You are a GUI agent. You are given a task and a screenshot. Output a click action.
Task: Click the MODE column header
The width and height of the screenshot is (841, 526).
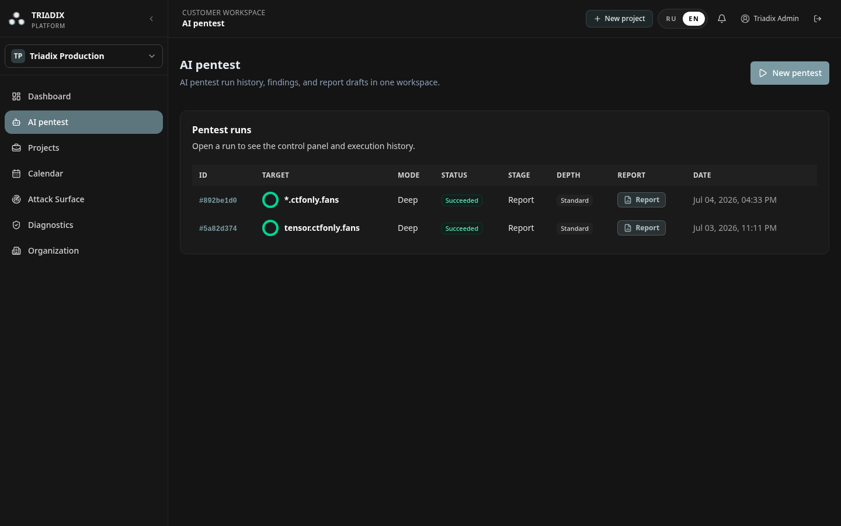(x=409, y=175)
